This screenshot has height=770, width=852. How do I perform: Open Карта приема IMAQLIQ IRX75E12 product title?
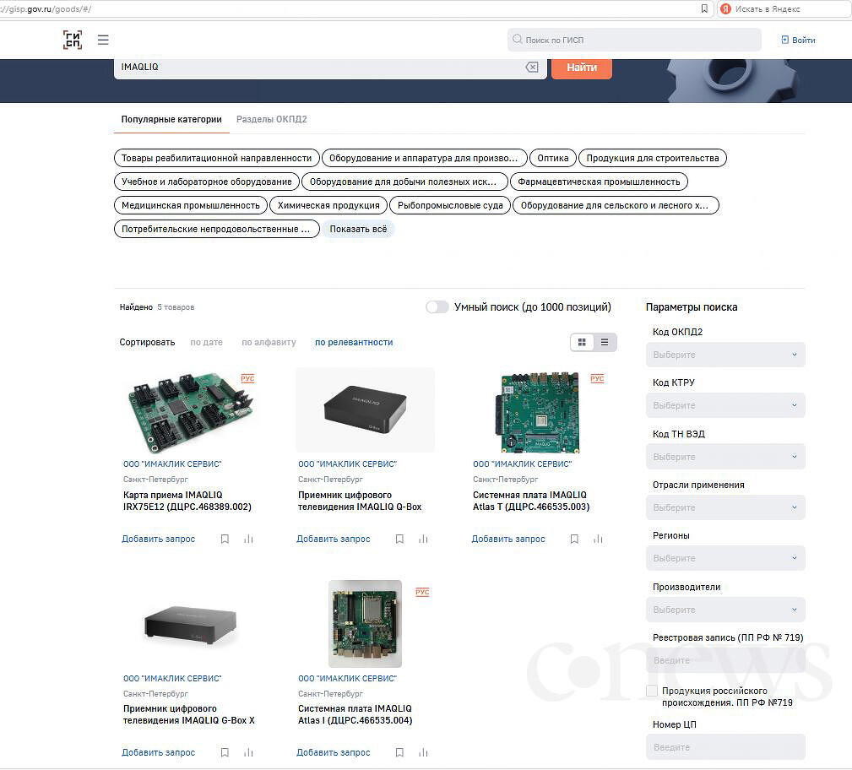point(187,501)
